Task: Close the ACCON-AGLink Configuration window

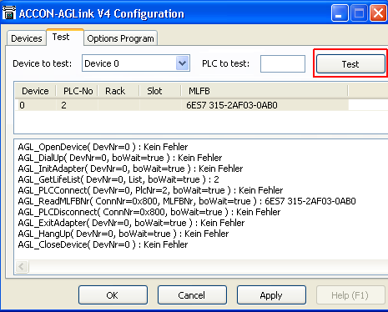Action: (378, 13)
